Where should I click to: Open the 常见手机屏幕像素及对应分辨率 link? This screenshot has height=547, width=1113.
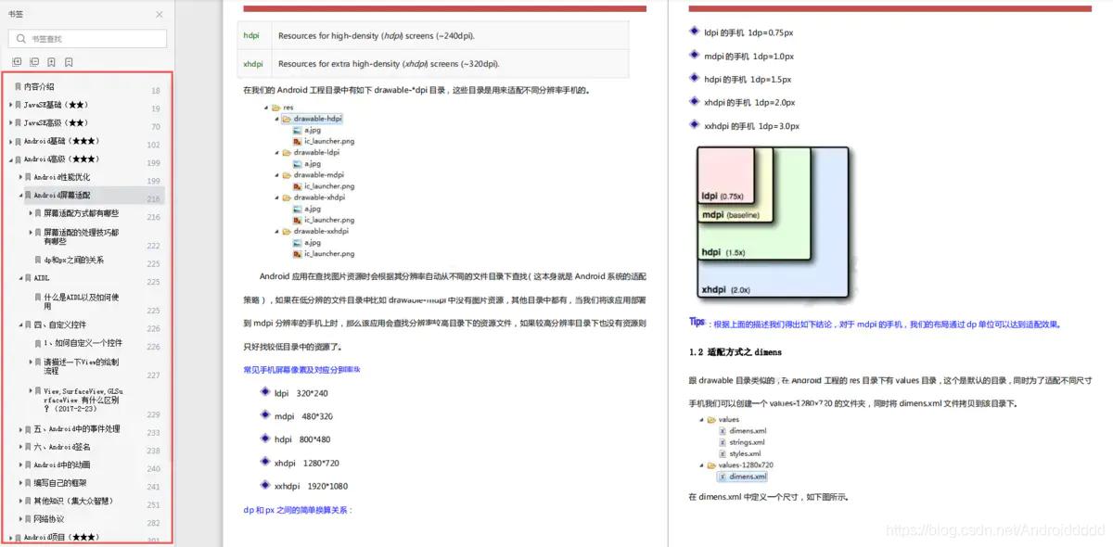click(x=301, y=369)
